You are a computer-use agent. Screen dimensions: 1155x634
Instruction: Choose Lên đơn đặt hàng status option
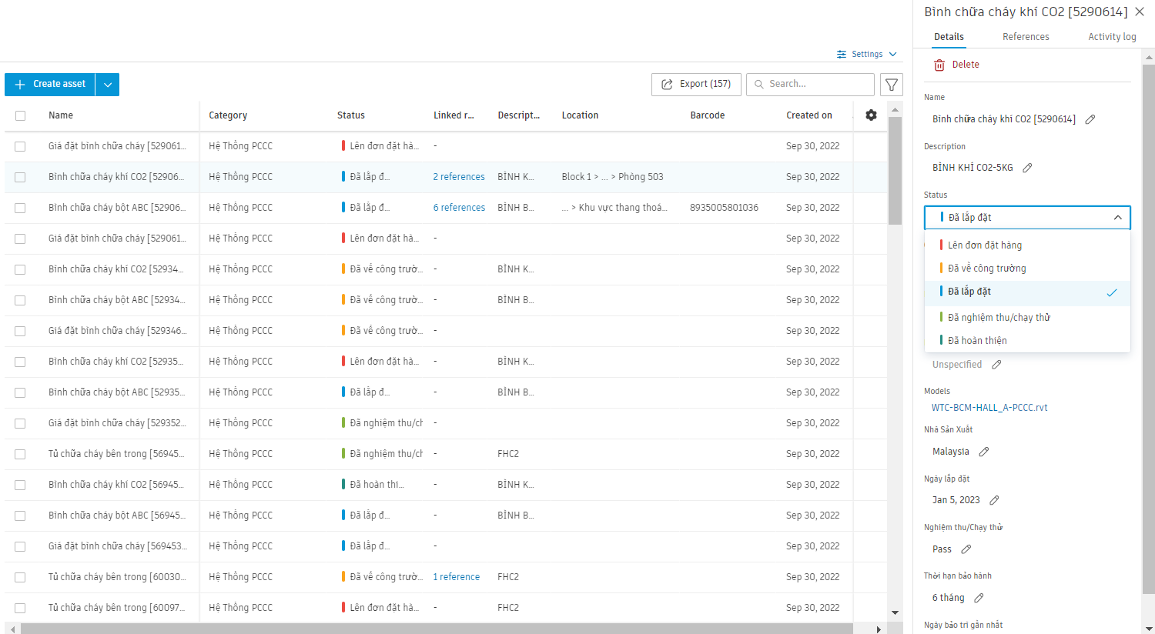[x=1027, y=245]
